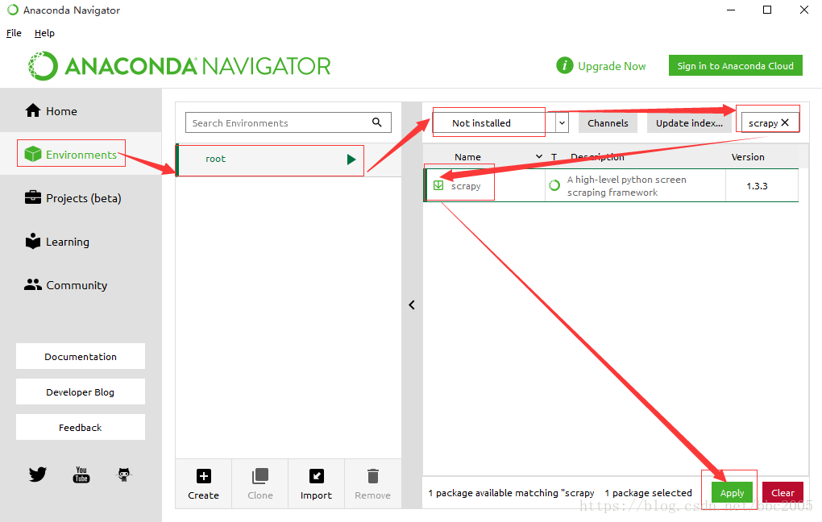Click the Clone environment icon
The height and width of the screenshot is (522, 822).
(260, 476)
